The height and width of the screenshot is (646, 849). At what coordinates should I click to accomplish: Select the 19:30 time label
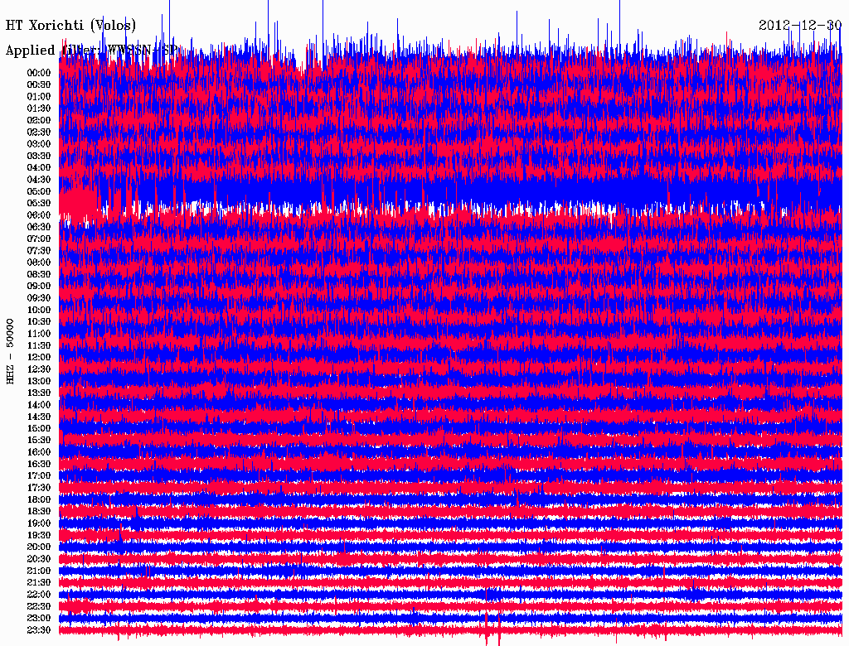coord(39,535)
